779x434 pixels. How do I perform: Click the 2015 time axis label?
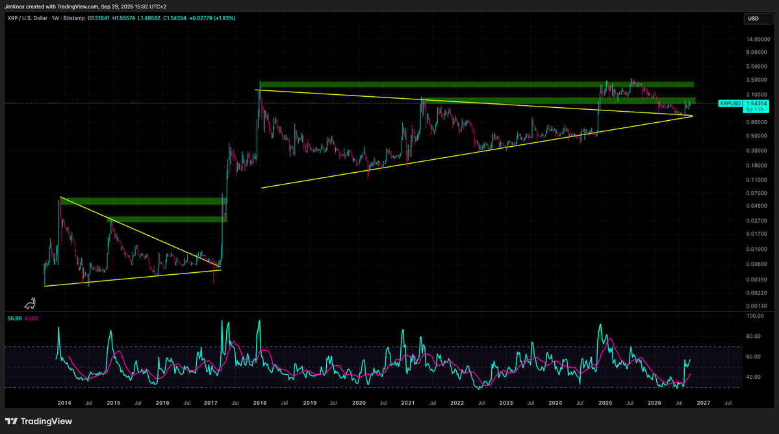click(x=113, y=403)
